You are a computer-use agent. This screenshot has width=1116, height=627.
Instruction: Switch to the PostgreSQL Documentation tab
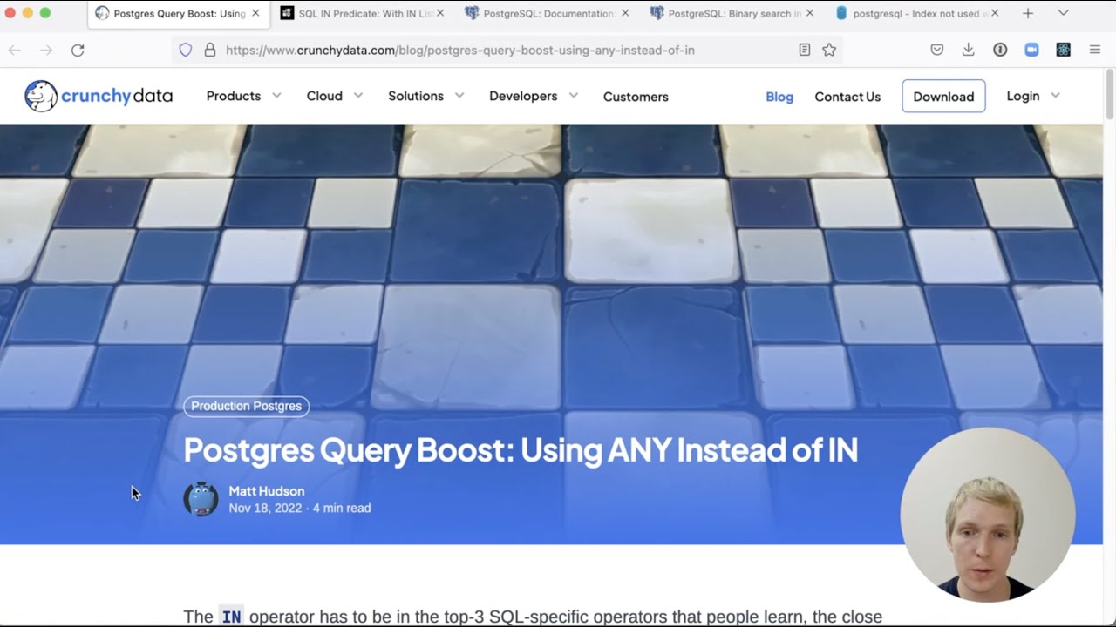[x=546, y=13]
